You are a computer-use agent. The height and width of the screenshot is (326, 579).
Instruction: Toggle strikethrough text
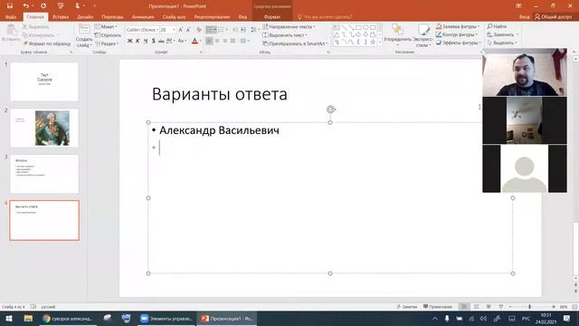click(161, 41)
